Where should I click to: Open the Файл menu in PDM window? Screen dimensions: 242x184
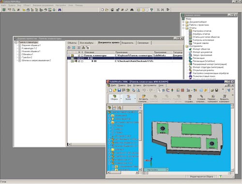[3, 5]
